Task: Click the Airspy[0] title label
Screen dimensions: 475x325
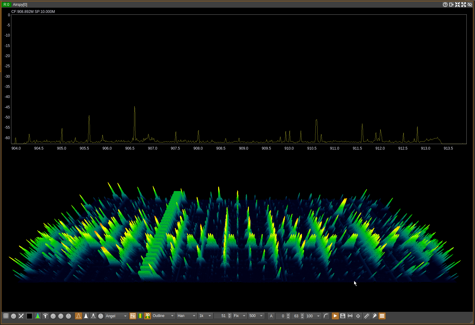Action: point(20,5)
